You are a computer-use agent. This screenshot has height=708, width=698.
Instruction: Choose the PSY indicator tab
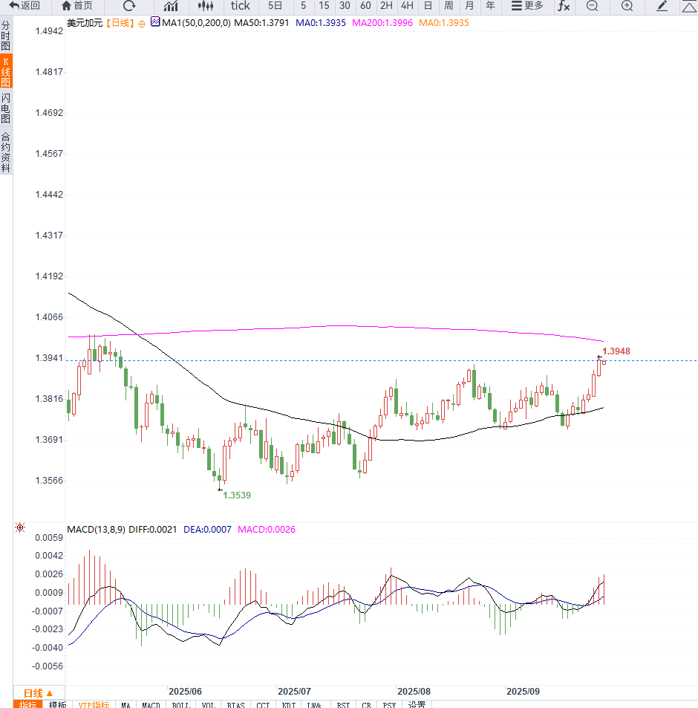(389, 704)
